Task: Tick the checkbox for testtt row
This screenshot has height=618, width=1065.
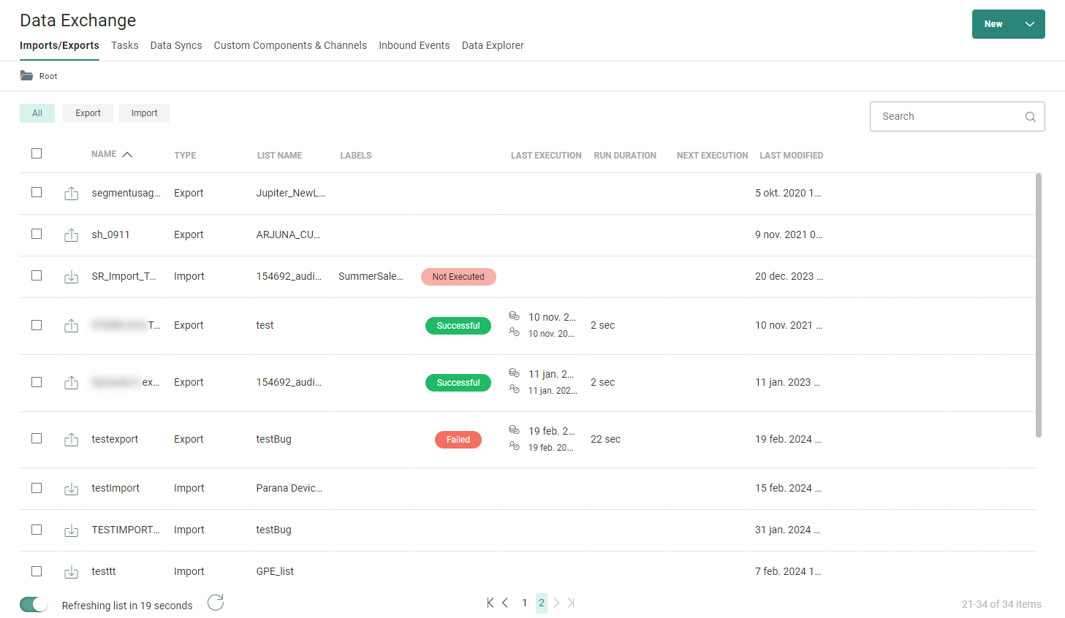Action: 37,571
